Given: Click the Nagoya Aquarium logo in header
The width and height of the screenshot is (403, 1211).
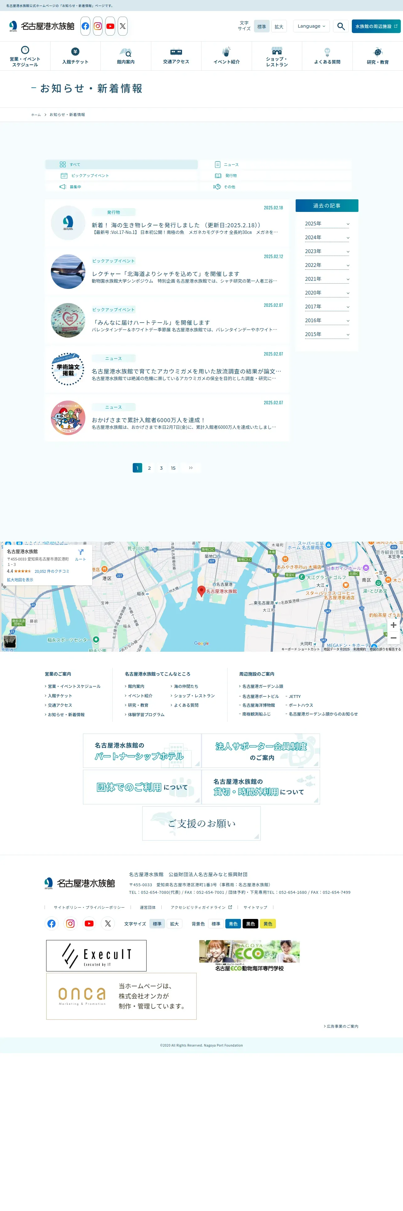Looking at the screenshot, I should [42, 26].
